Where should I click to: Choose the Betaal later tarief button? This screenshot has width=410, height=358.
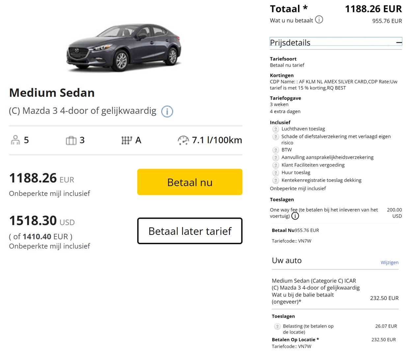click(190, 231)
